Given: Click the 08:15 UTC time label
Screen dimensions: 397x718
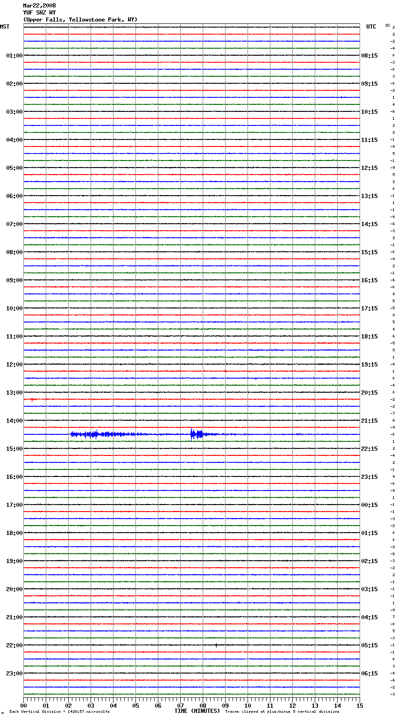Looking at the screenshot, I should tap(369, 56).
